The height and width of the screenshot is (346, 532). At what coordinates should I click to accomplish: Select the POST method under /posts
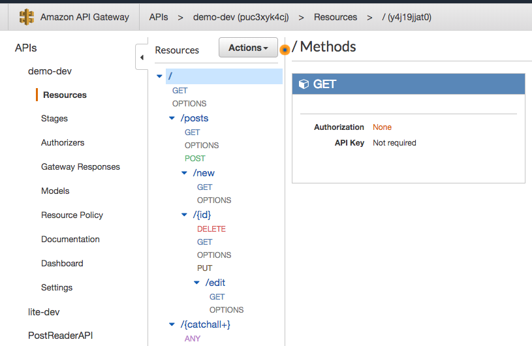pyautogui.click(x=195, y=159)
